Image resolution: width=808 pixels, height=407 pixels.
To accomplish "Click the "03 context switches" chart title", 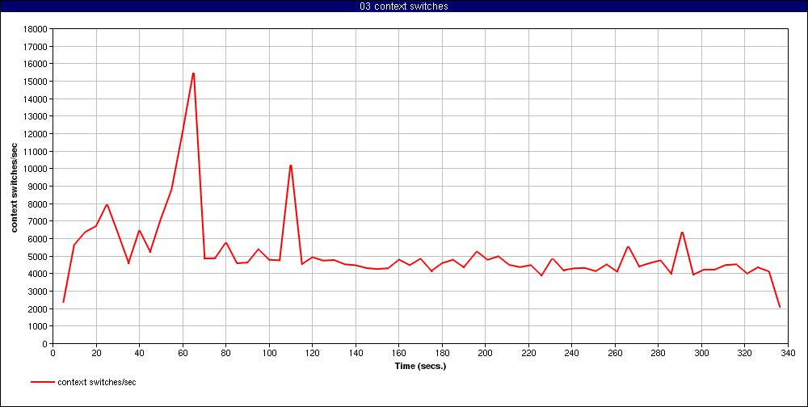I will pyautogui.click(x=404, y=6).
